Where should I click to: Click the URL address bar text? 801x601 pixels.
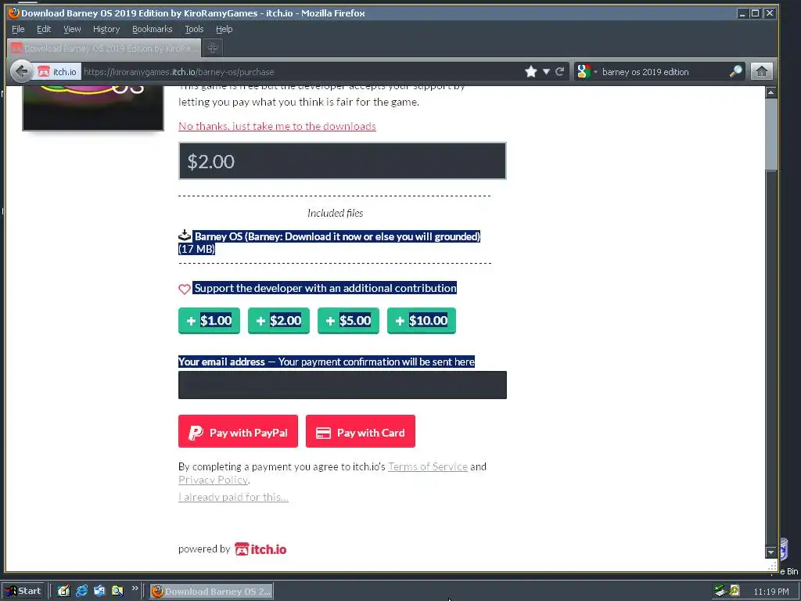[x=179, y=72]
